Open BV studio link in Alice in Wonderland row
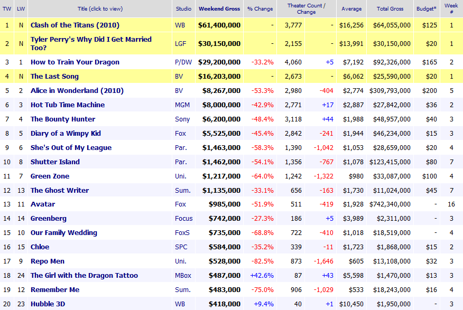463x310 pixels. [x=179, y=90]
